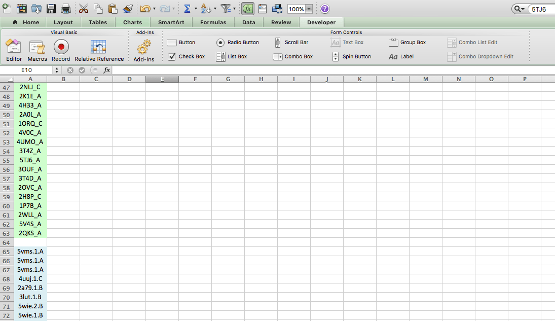Click the Print icon in toolbar
Screen dimensions: 555x321
(66, 9)
